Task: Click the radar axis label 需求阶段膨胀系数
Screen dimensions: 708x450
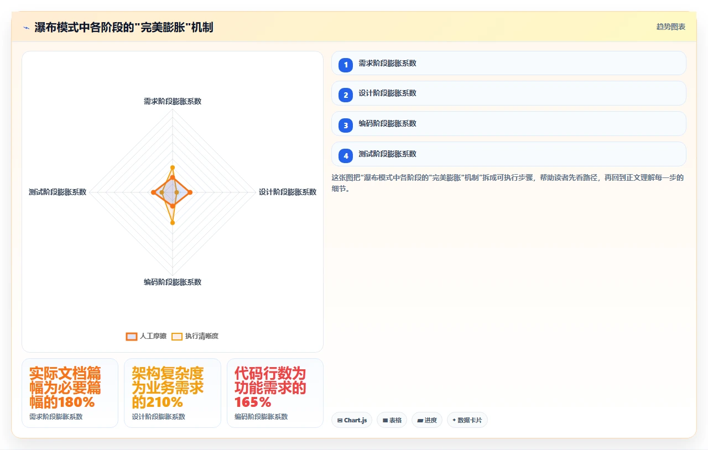Action: (173, 101)
